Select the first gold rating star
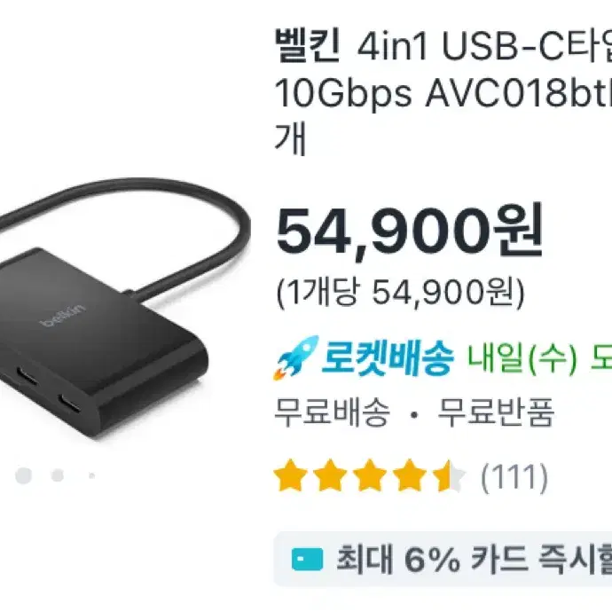Image resolution: width=612 pixels, height=612 pixels. (x=290, y=475)
